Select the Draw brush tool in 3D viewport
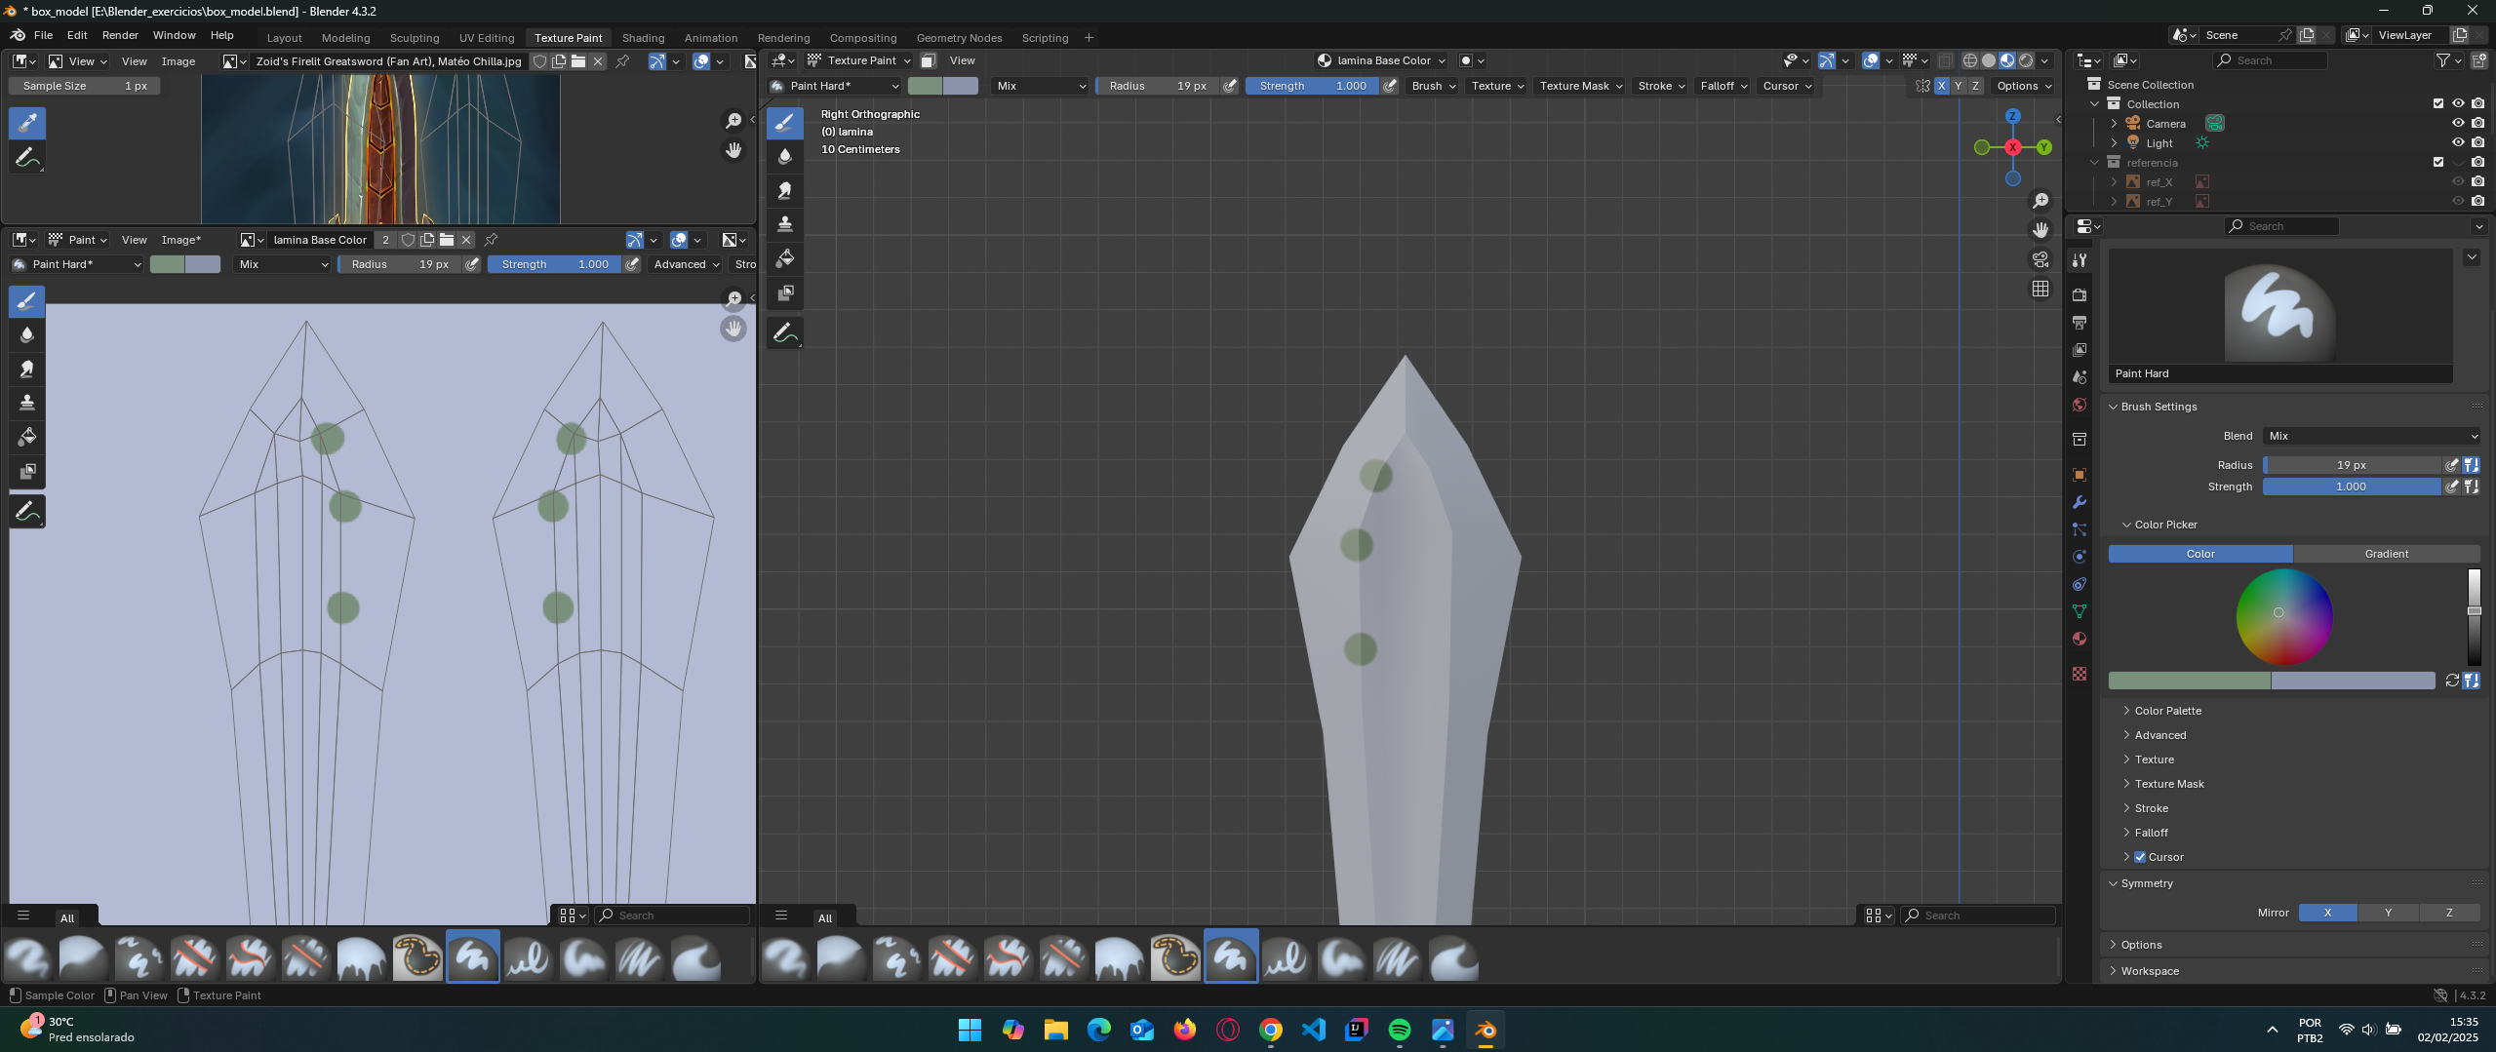The height and width of the screenshot is (1052, 2496). coord(784,122)
